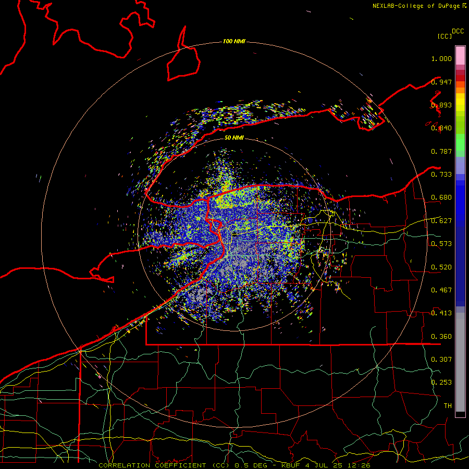This screenshot has height=469, width=469.
Task: Select the 0.307 scale value
Action: point(441,359)
